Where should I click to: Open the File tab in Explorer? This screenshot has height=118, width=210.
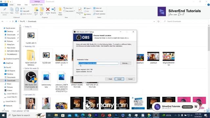point(4,5)
